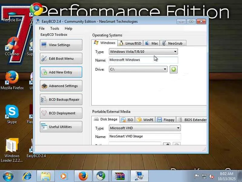The width and height of the screenshot is (242, 182).
Task: Switch to the WinPE tab
Action: pyautogui.click(x=145, y=120)
